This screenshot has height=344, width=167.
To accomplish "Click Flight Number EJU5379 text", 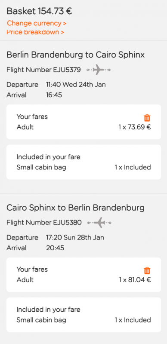I will pos(43,70).
